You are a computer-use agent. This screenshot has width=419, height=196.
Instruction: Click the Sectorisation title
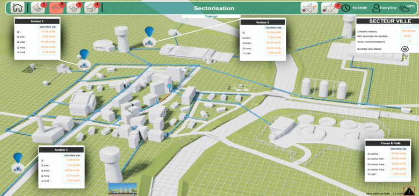(214, 8)
